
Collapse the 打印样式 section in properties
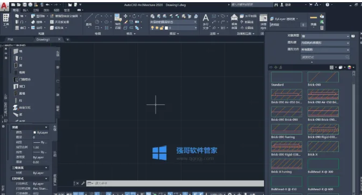pos(46,179)
